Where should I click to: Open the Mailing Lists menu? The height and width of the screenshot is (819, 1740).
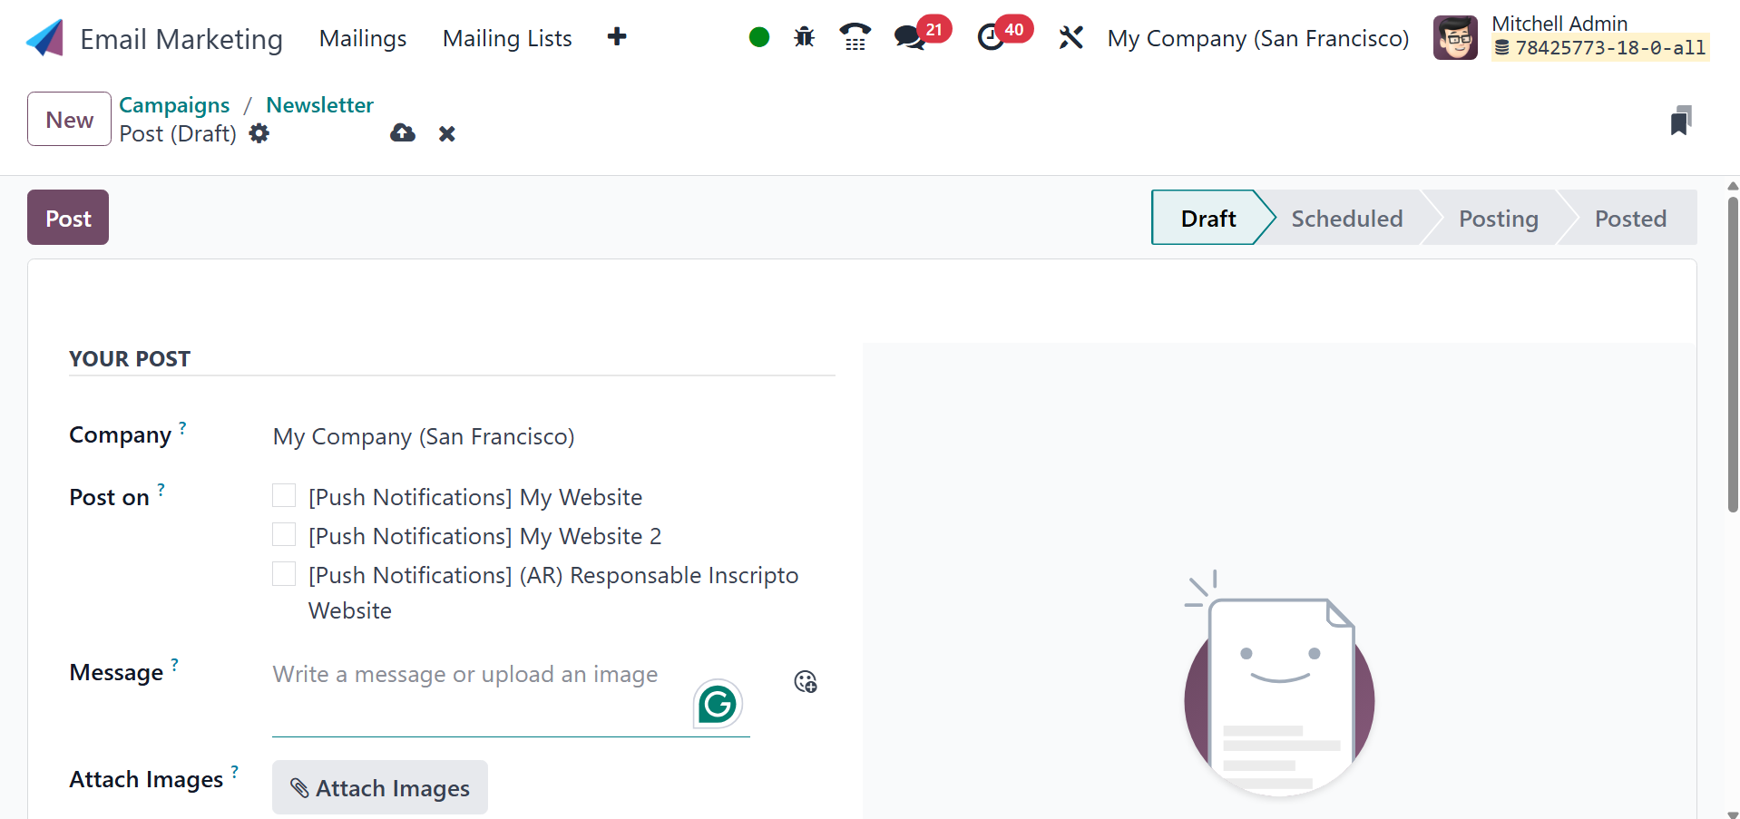tap(507, 38)
